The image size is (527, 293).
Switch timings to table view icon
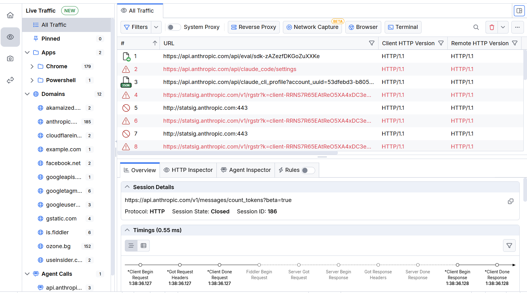[143, 246]
